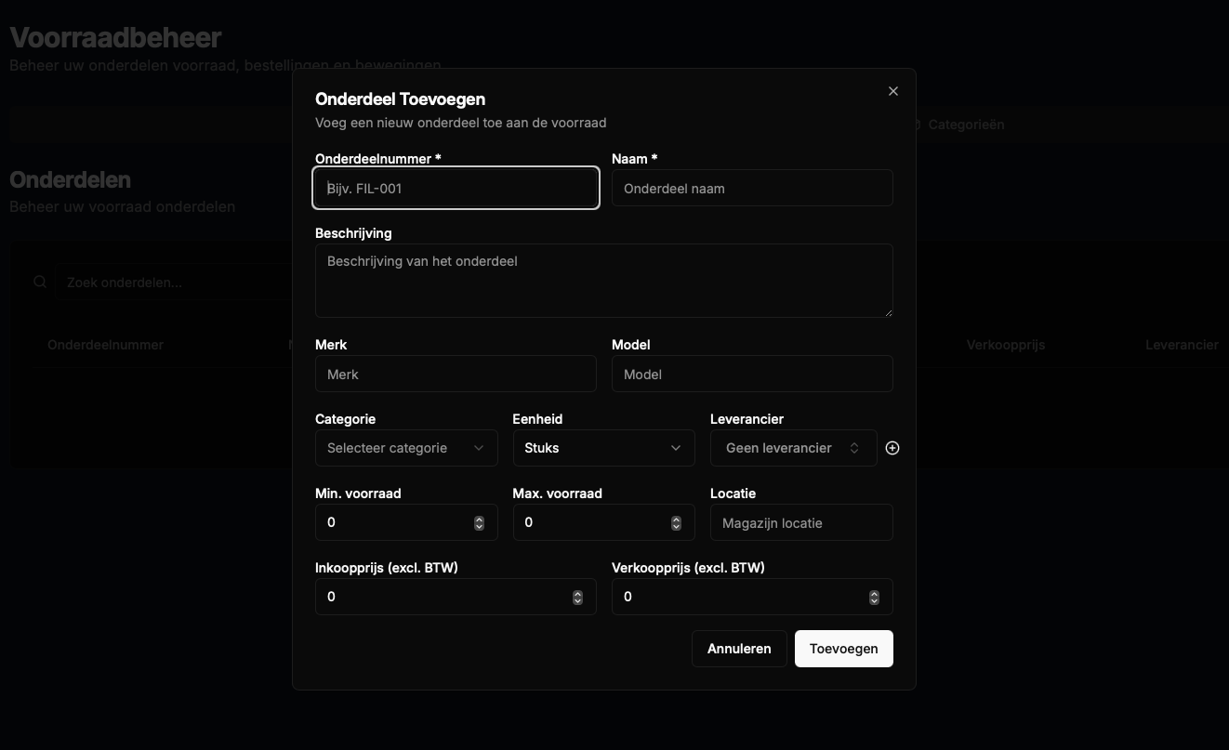Click the Min. voorraad number field
Viewport: 1229px width, 750px height.
[395, 522]
